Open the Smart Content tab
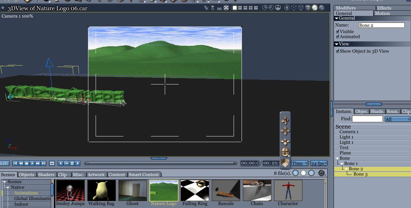 (x=144, y=175)
